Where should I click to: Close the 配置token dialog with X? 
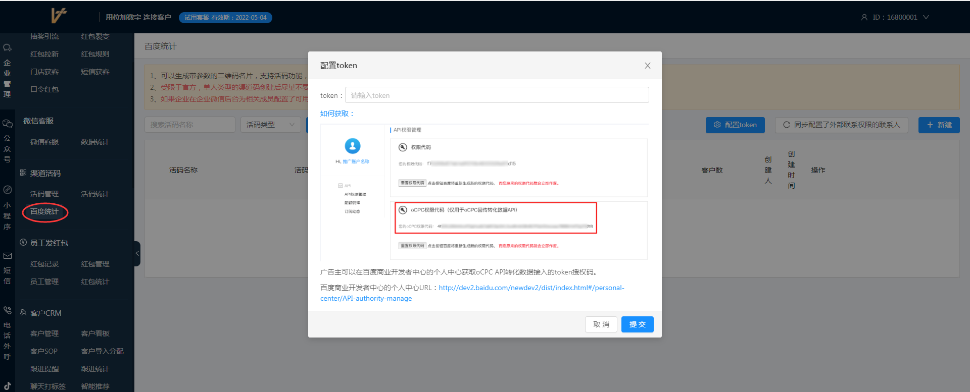click(647, 66)
